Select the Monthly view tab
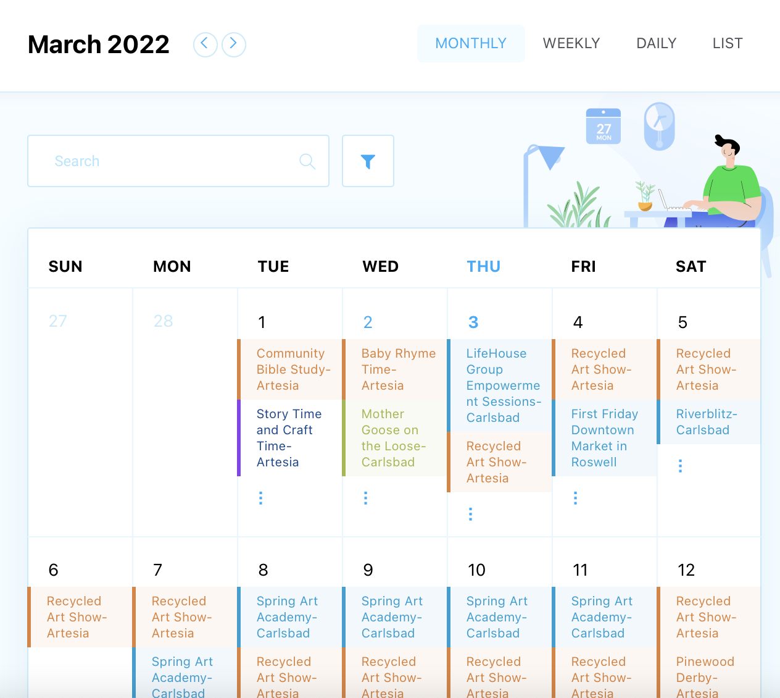Image resolution: width=780 pixels, height=698 pixels. [x=471, y=43]
